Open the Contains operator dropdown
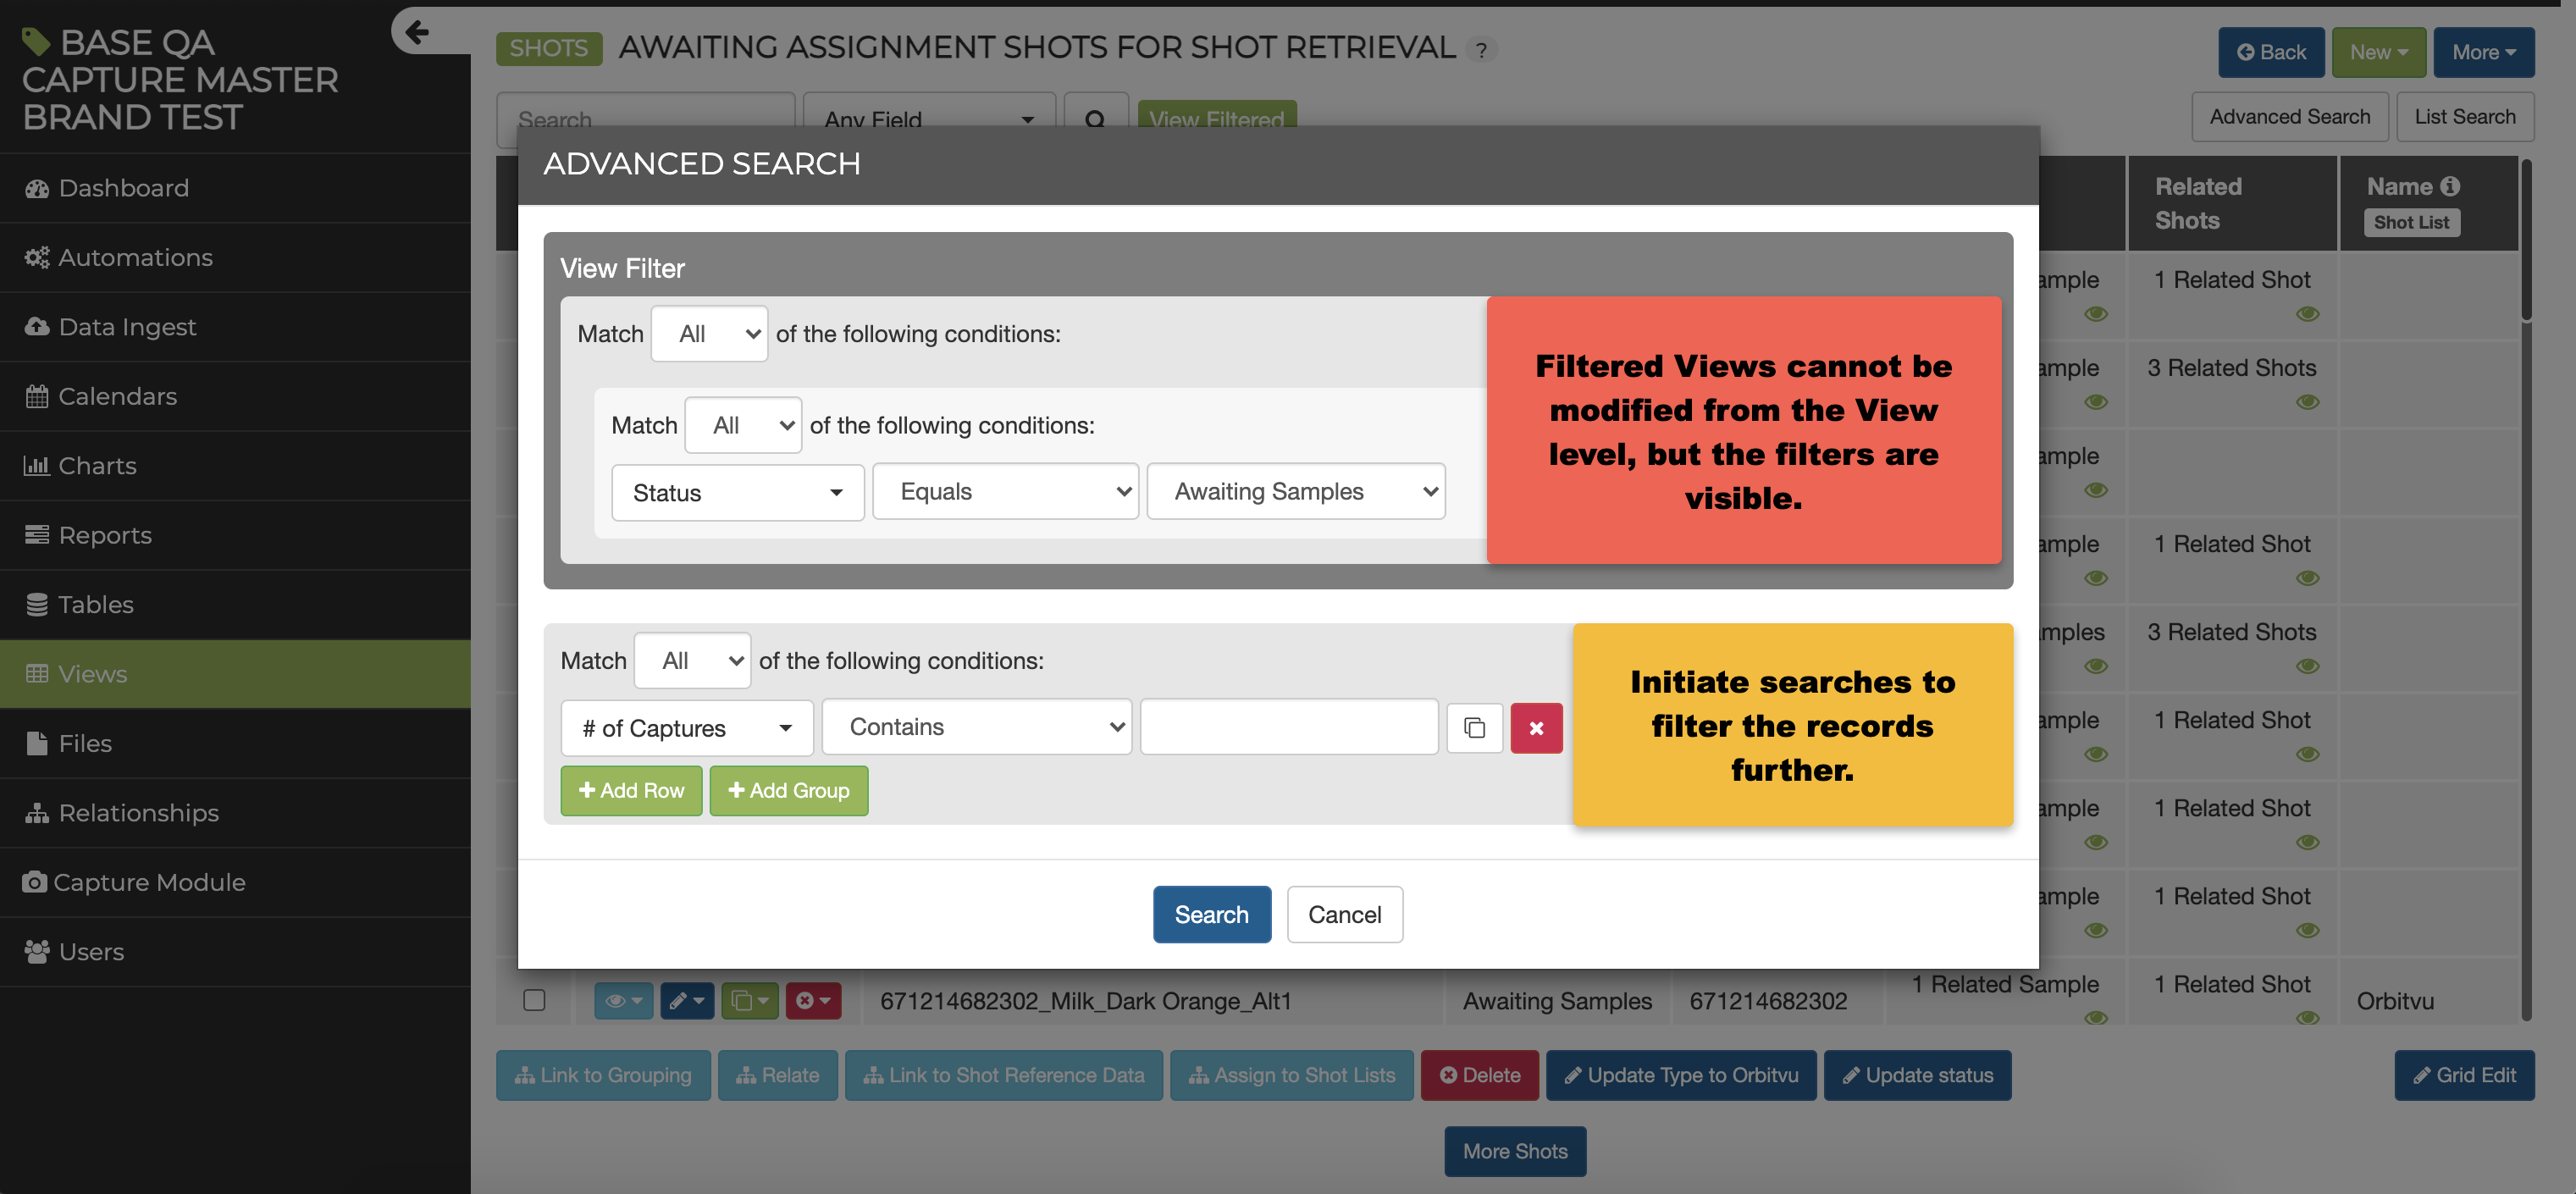Screen dimensions: 2576x1194 click(x=976, y=727)
